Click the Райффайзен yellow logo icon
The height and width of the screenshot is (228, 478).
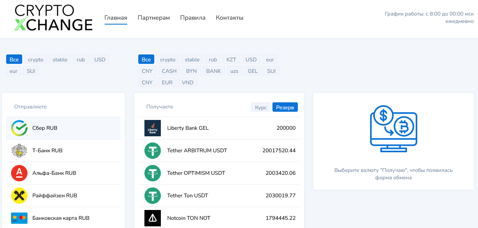coord(20,196)
